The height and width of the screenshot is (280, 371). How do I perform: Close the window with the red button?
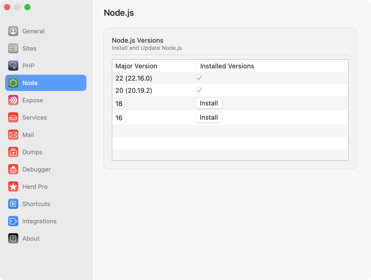tap(7, 7)
